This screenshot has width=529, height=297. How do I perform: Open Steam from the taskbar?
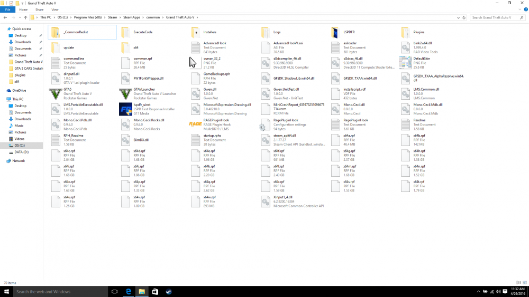click(x=169, y=292)
